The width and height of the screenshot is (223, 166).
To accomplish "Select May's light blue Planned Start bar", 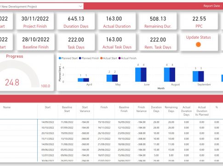I will click(109, 78).
